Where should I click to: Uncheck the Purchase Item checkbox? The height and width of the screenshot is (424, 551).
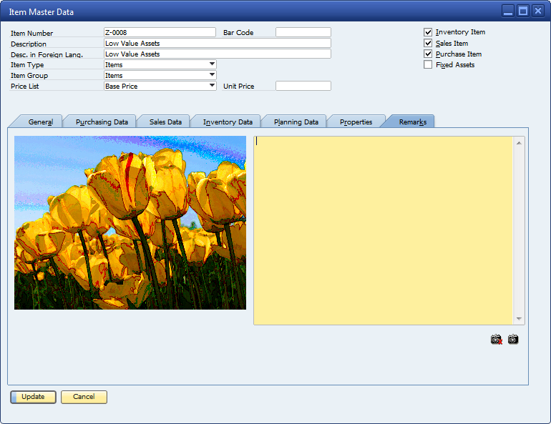click(428, 54)
